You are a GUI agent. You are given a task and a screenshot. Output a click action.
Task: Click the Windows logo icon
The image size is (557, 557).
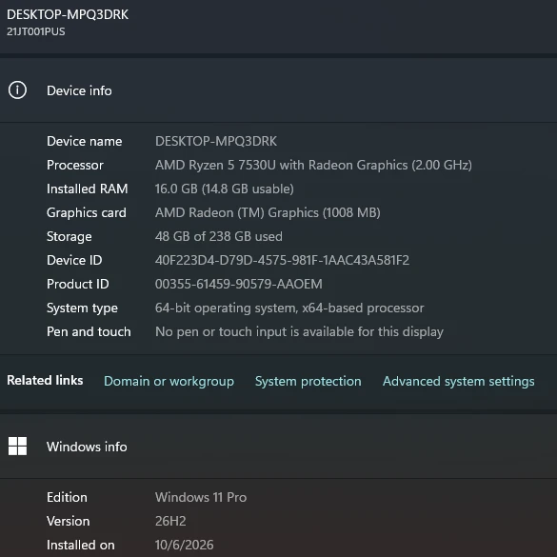pos(17,446)
